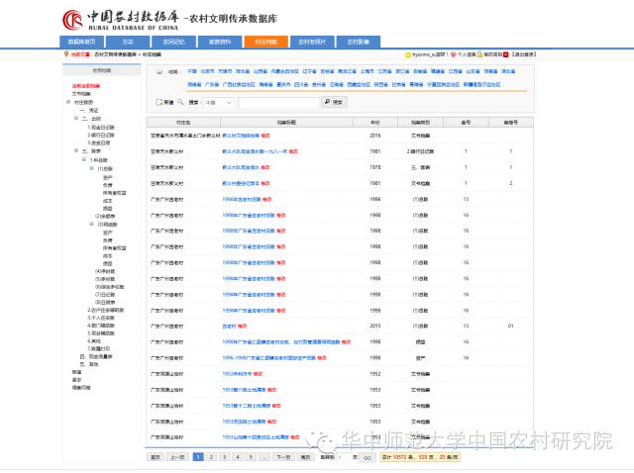Click the 新建 (new) icon
The image size is (634, 473).
(159, 102)
